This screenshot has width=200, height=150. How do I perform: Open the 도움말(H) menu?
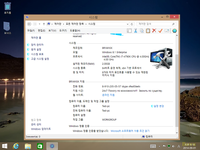click(x=75, y=31)
